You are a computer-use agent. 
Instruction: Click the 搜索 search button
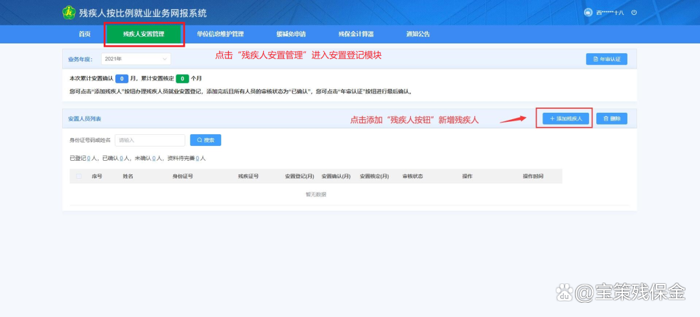pos(205,140)
